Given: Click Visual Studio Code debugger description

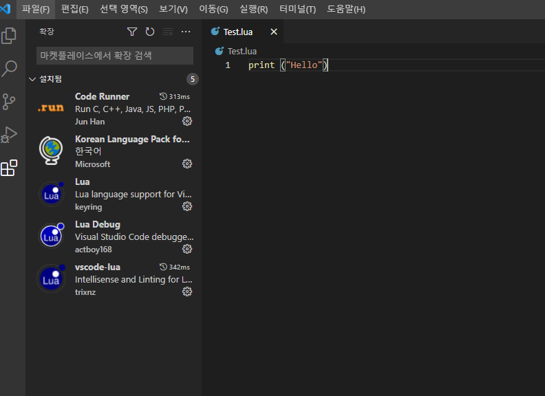Looking at the screenshot, I should point(134,237).
